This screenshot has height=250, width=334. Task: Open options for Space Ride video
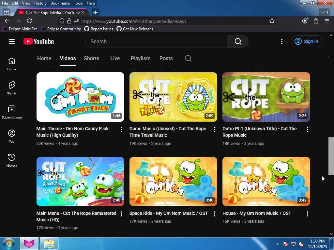click(x=215, y=214)
